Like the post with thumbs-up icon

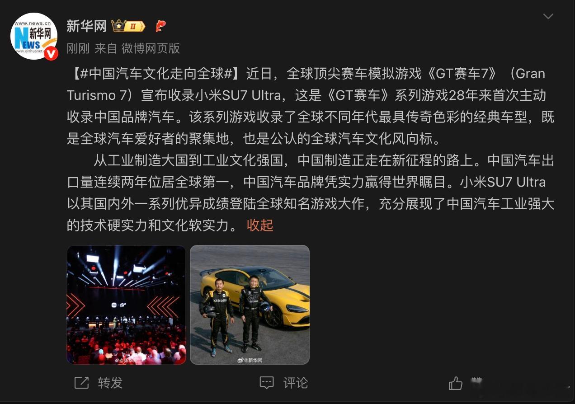click(456, 383)
